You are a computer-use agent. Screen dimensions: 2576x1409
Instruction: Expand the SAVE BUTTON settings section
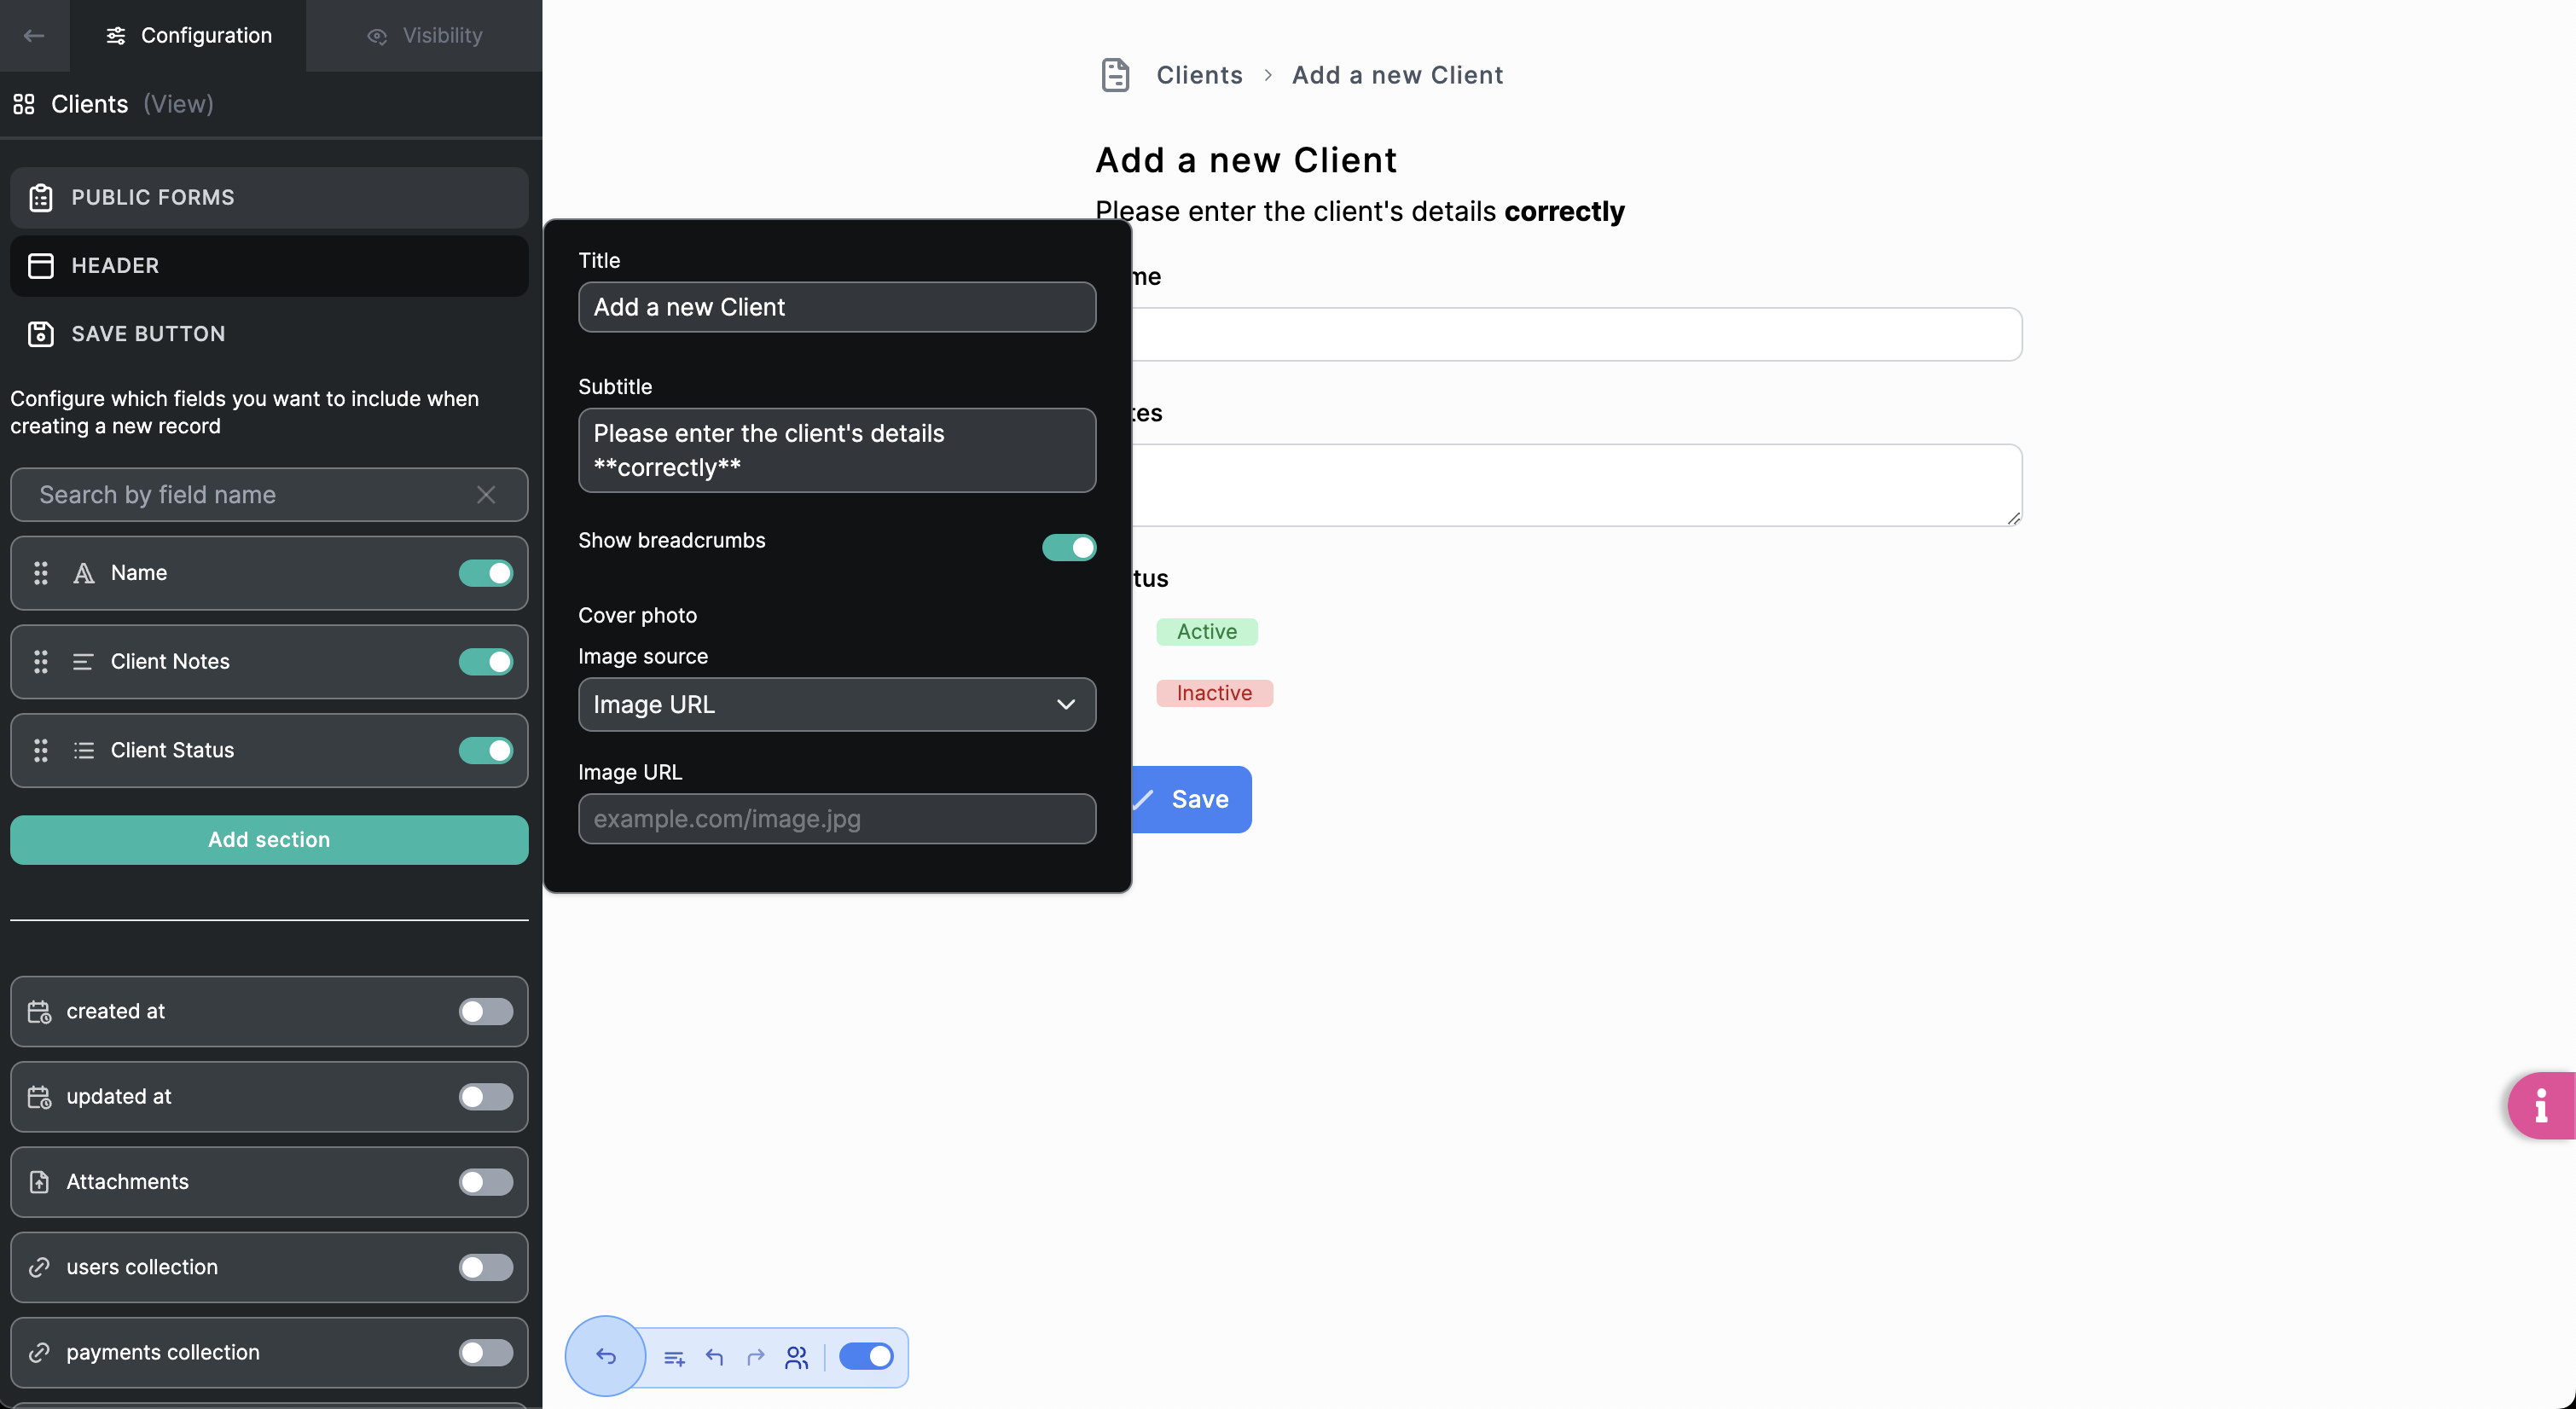(x=269, y=334)
